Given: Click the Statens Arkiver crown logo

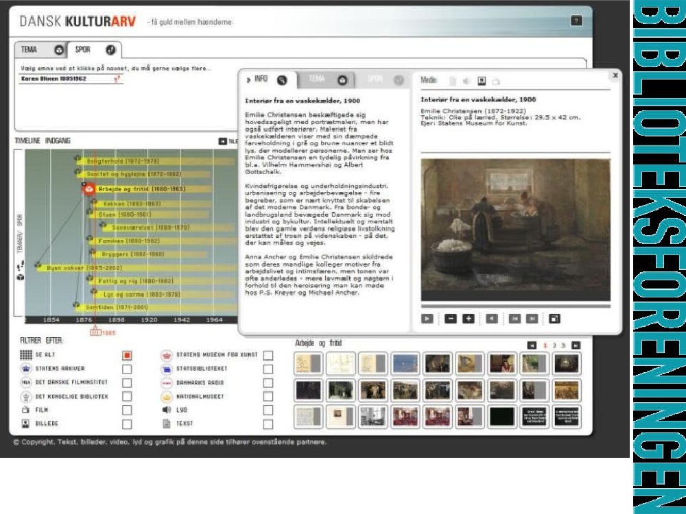Looking at the screenshot, I should (x=26, y=369).
